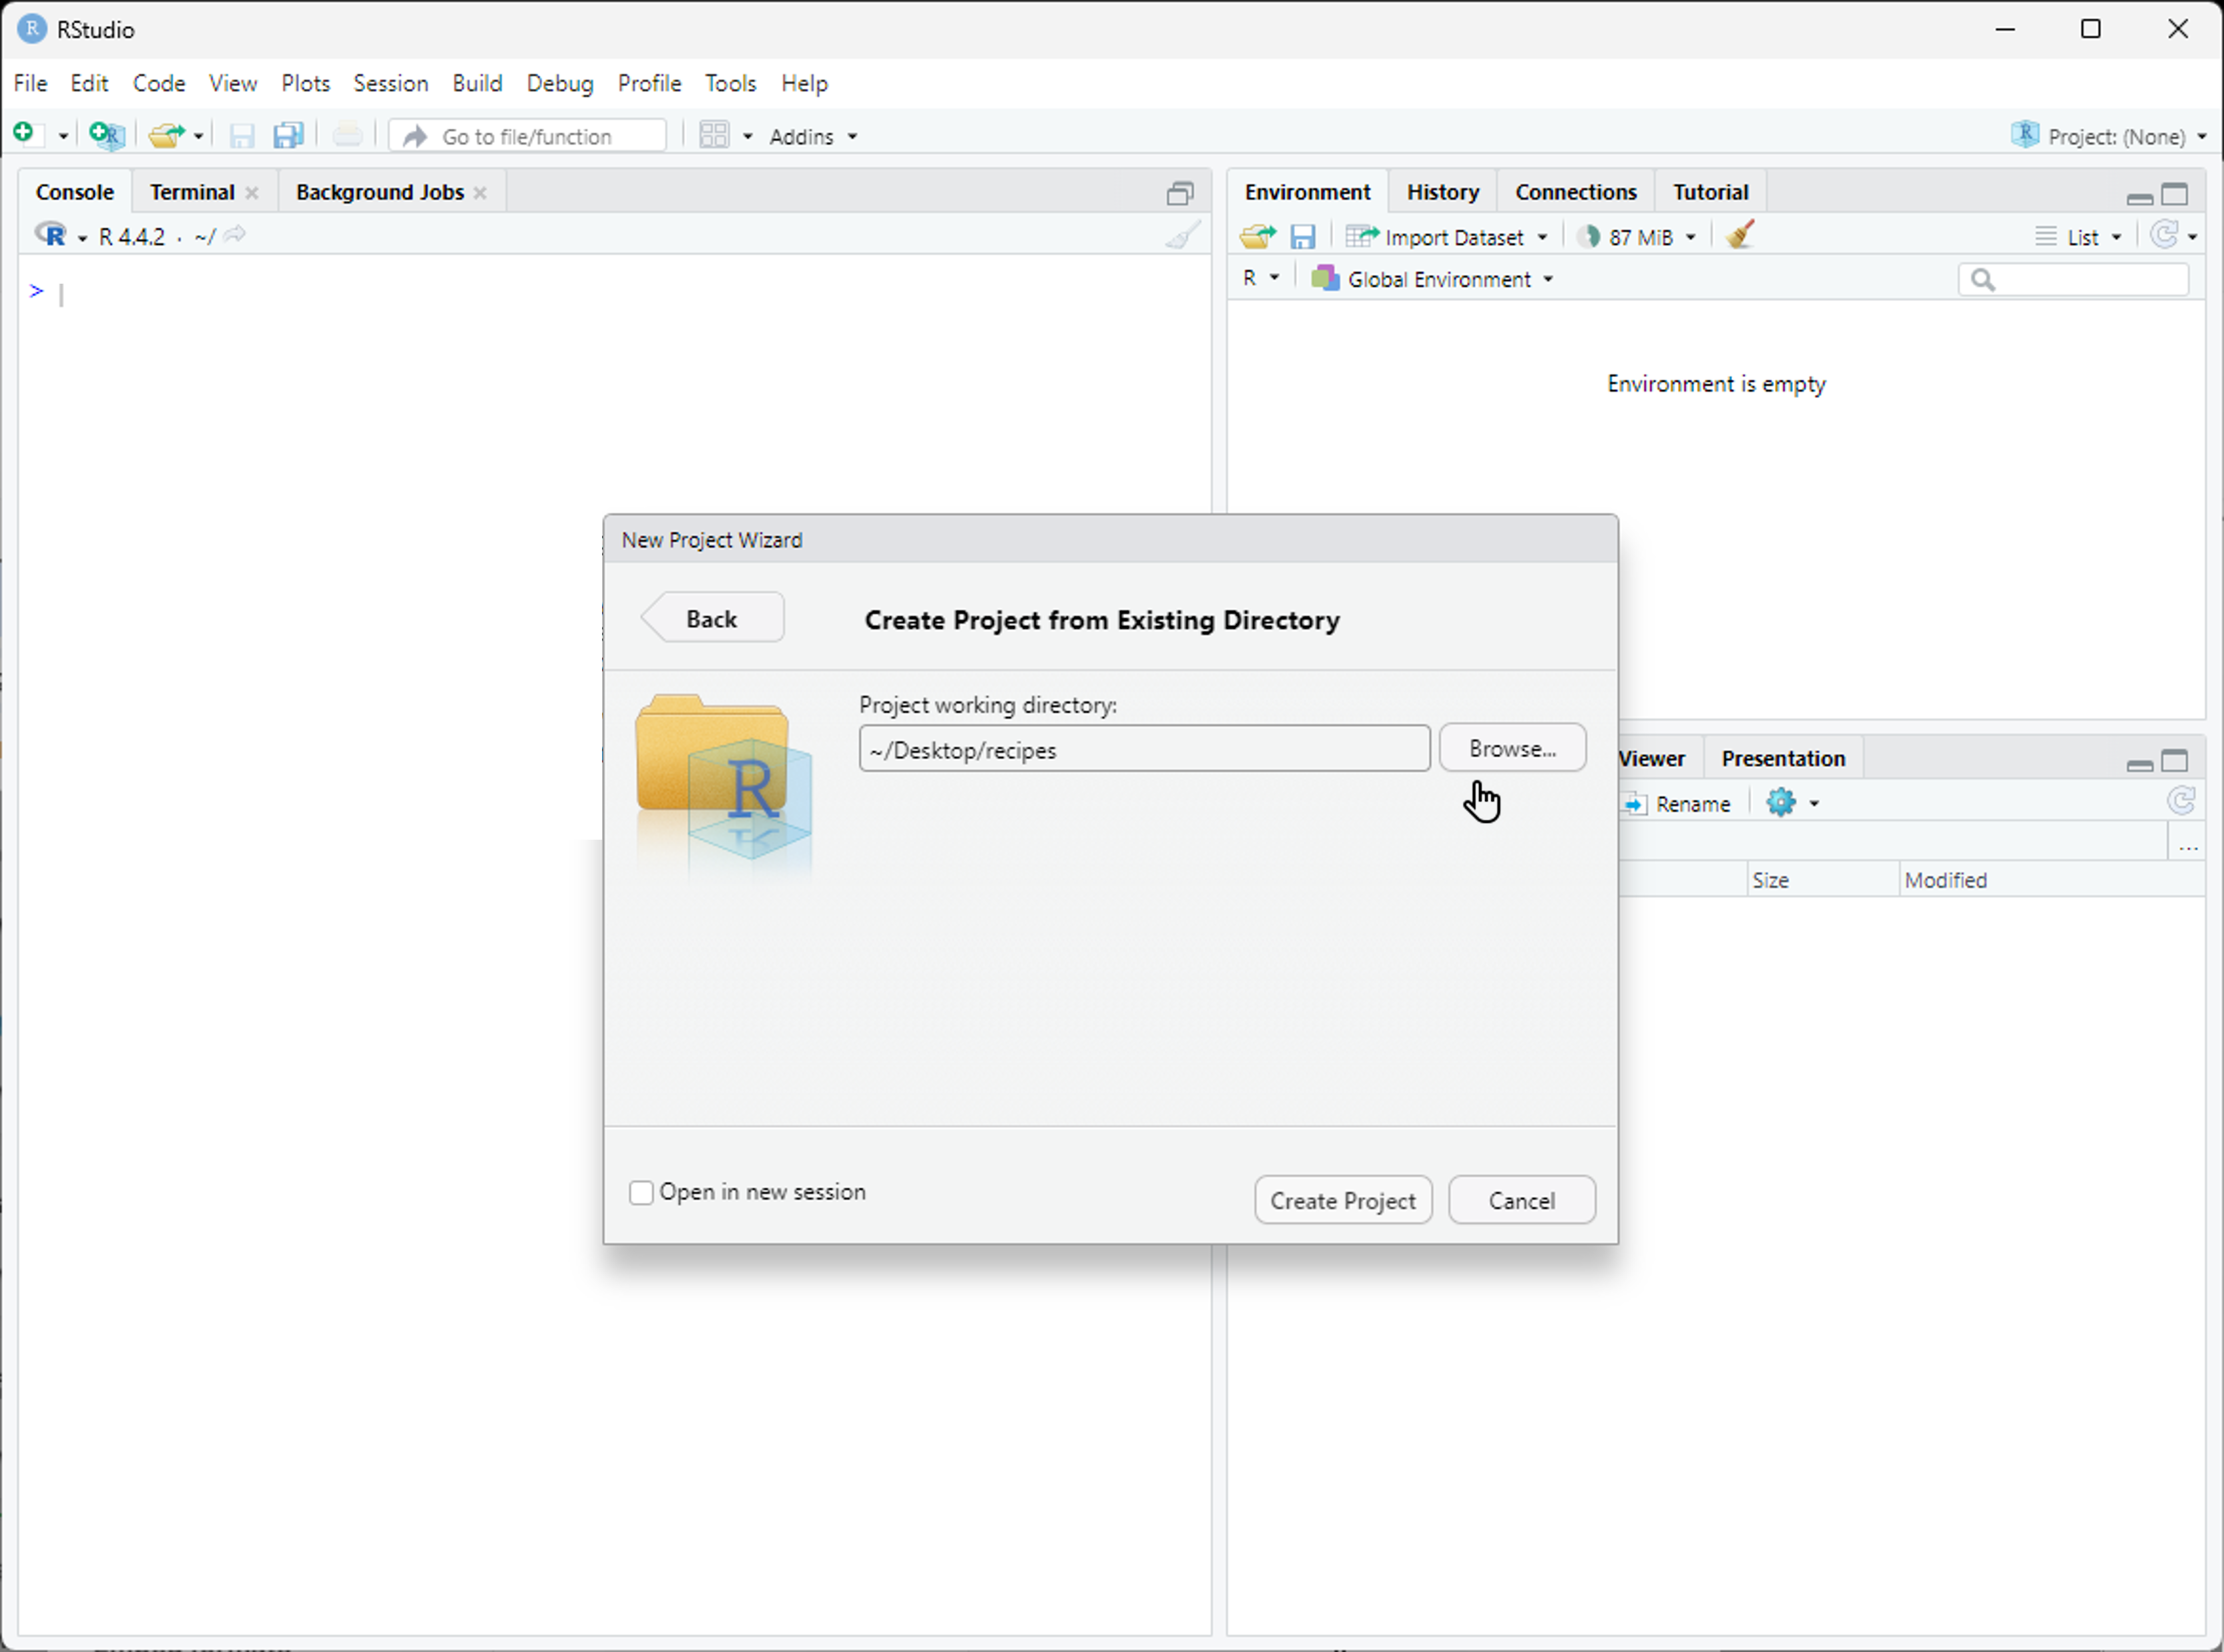Click the Browse button
This screenshot has width=2224, height=1652.
click(1511, 748)
